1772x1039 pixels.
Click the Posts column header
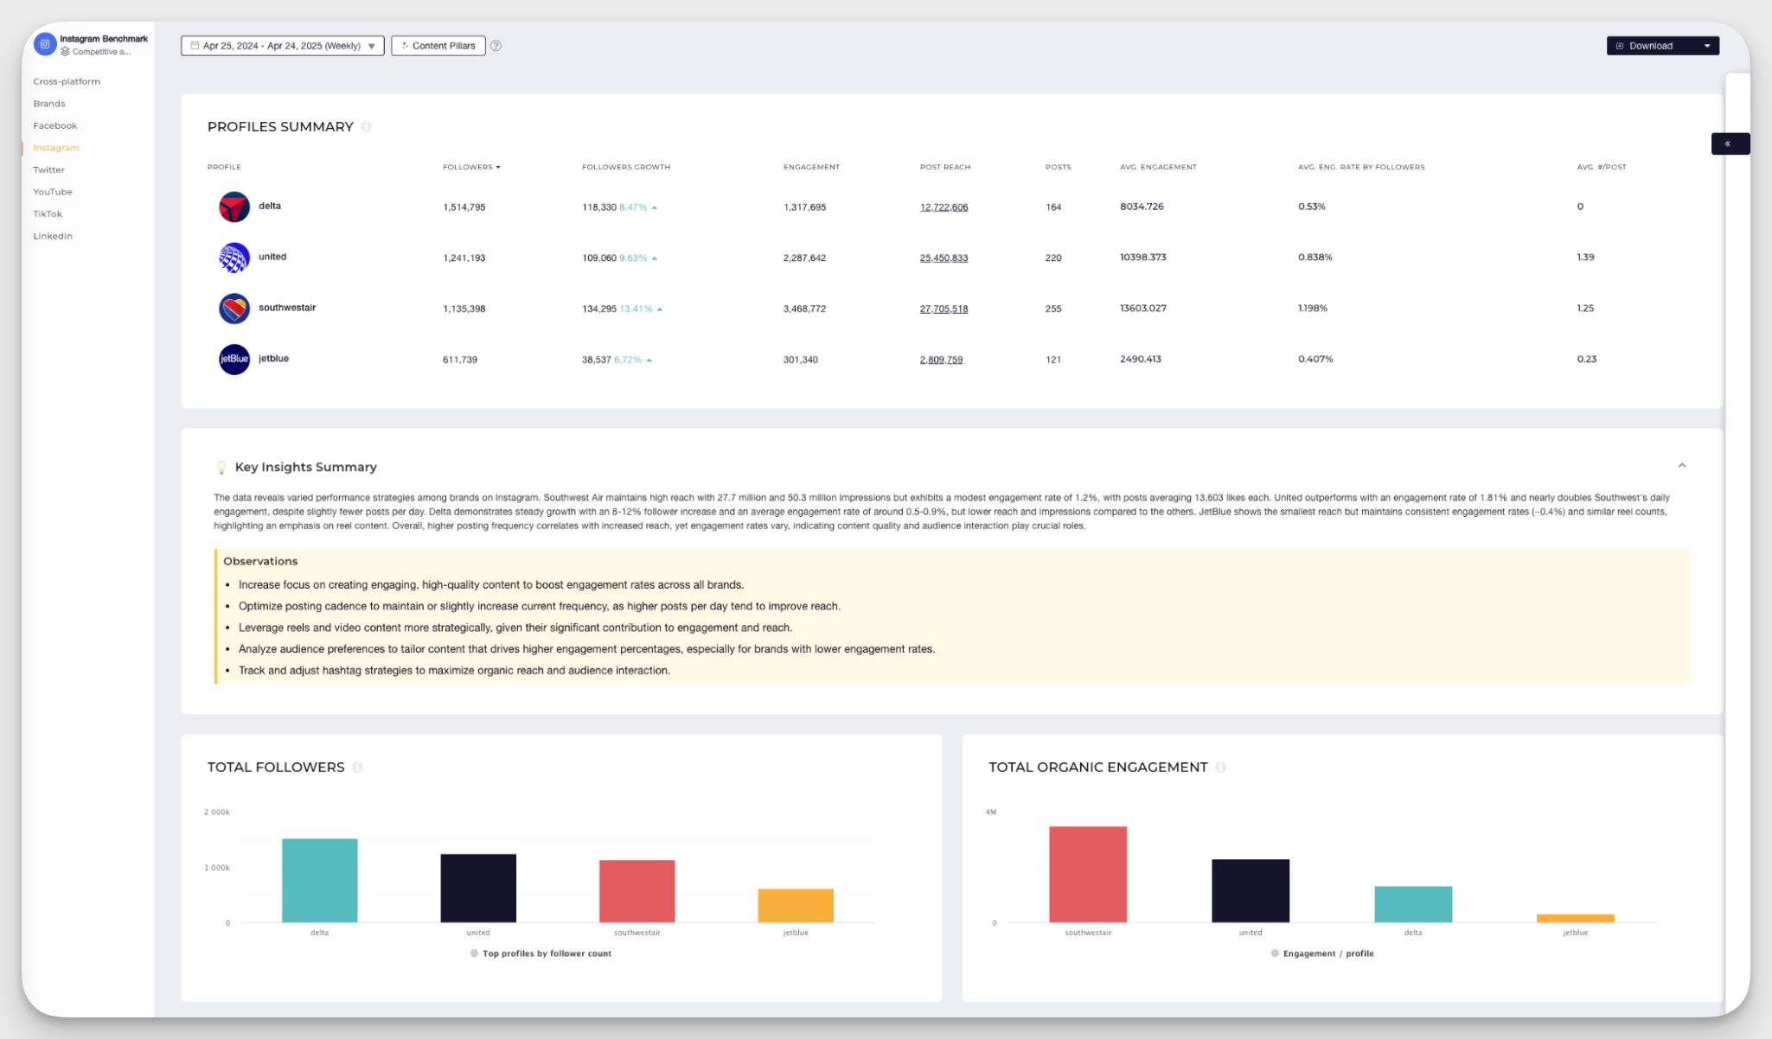click(x=1058, y=167)
